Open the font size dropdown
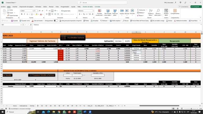Image resolution: width=203 pixels, height=114 pixels. (x=37, y=11)
